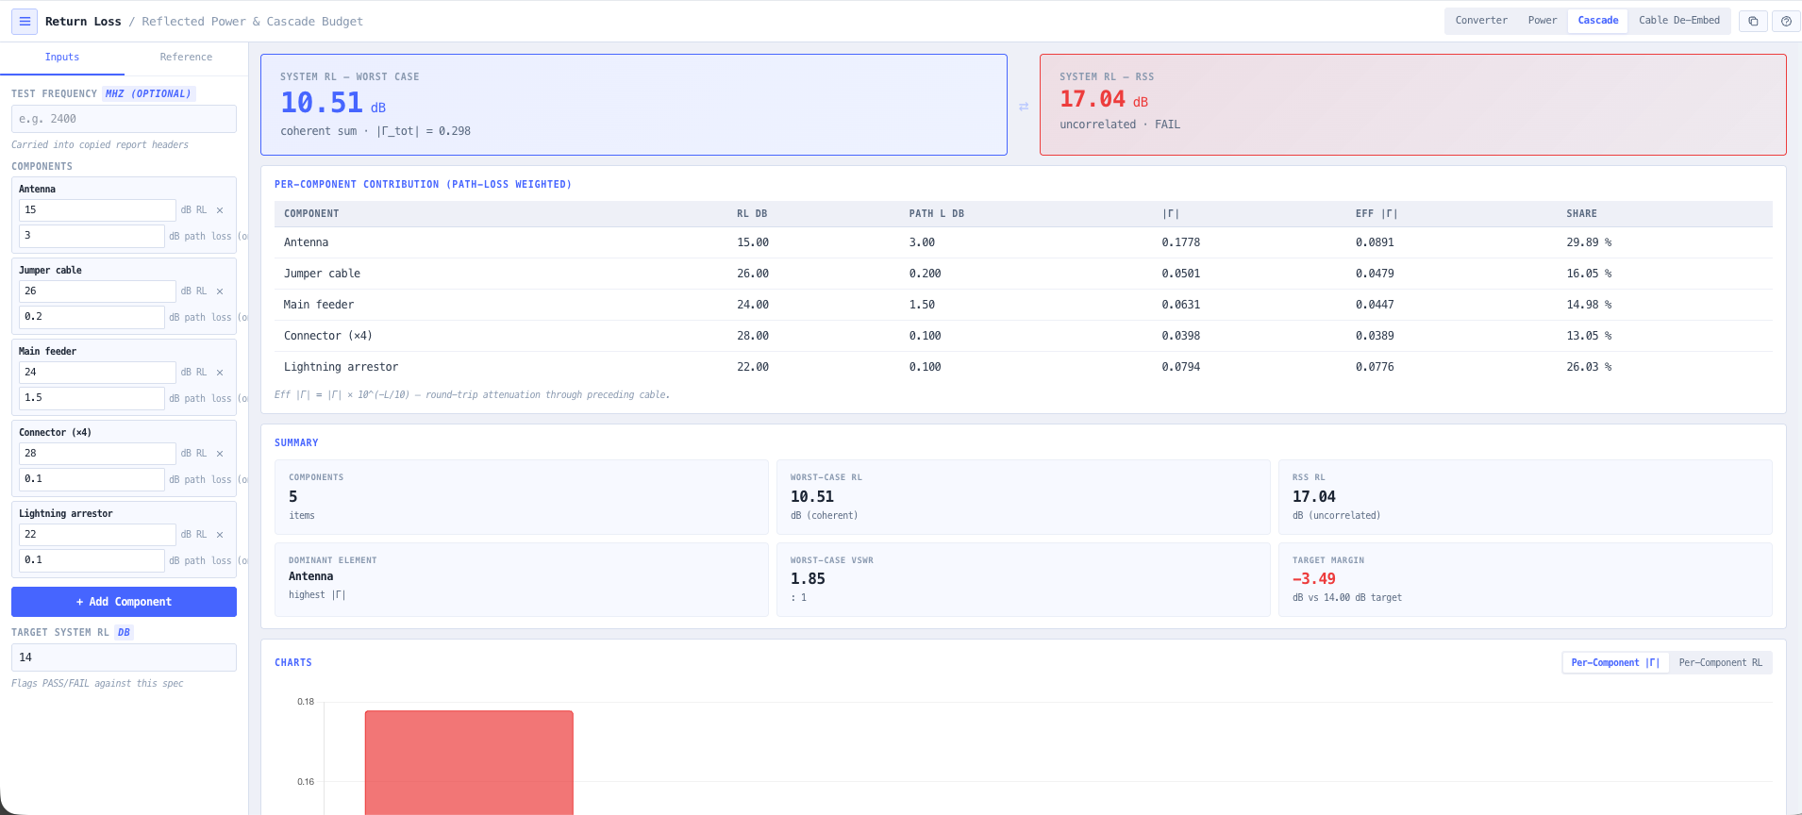Click Main feeder table row
This screenshot has height=815, width=1802.
coord(1024,305)
